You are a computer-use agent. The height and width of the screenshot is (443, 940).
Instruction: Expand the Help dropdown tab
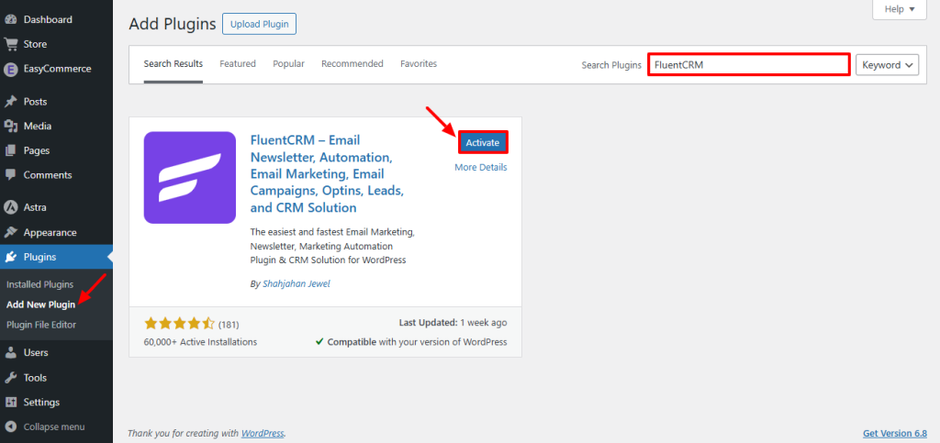[900, 9]
